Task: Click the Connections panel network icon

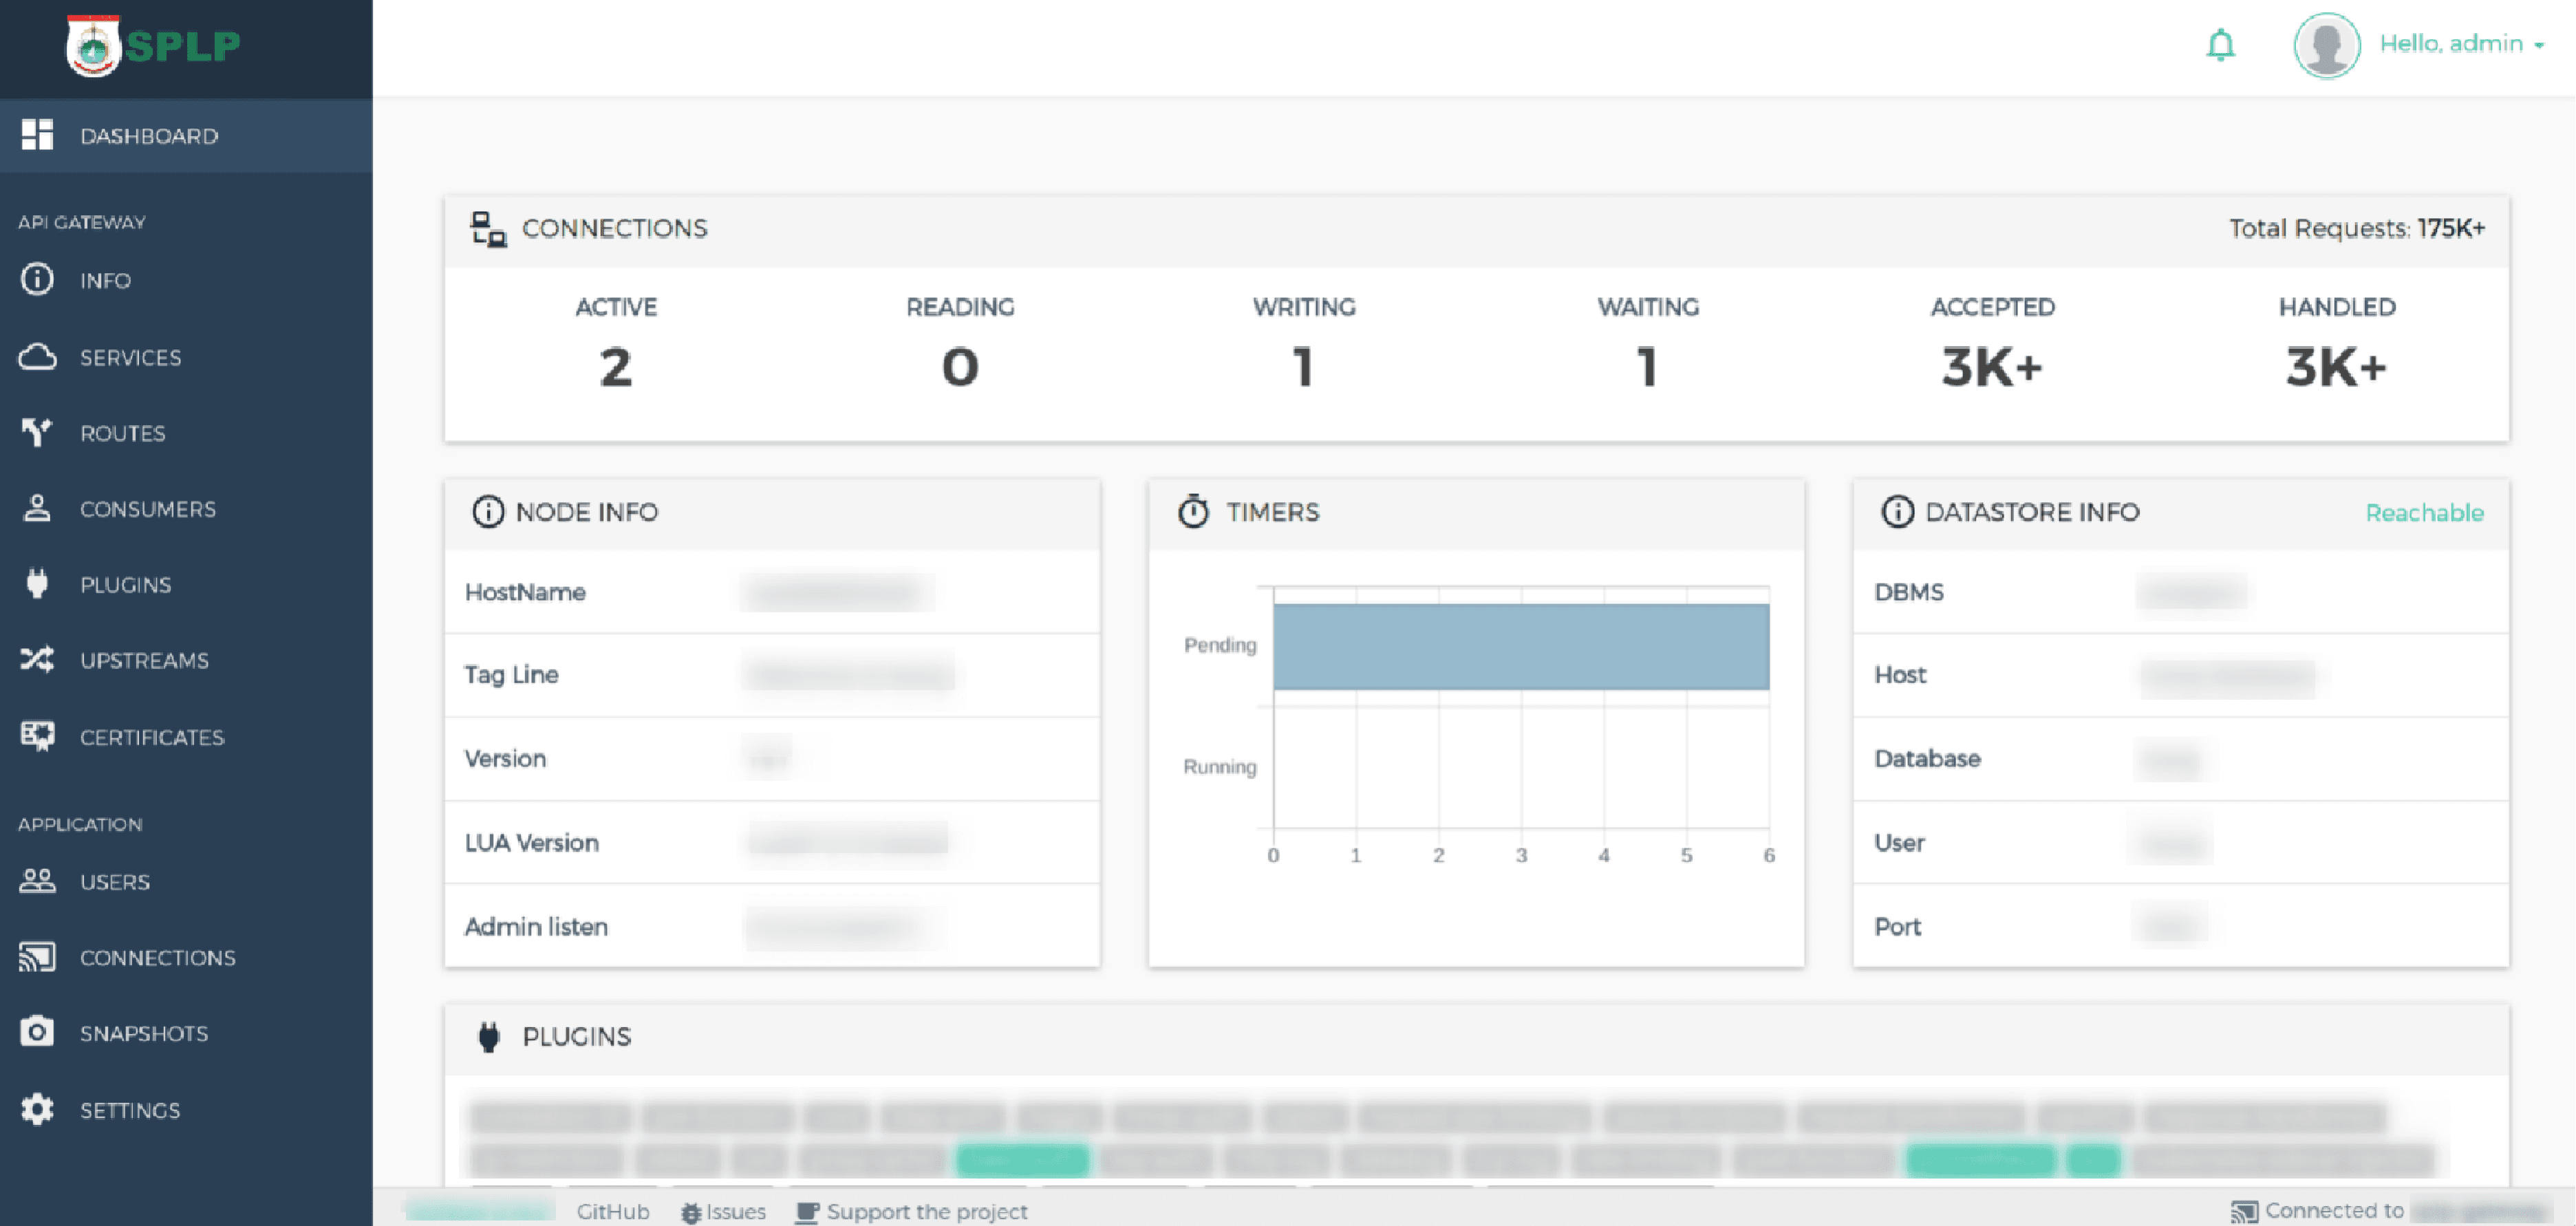Action: 488,229
